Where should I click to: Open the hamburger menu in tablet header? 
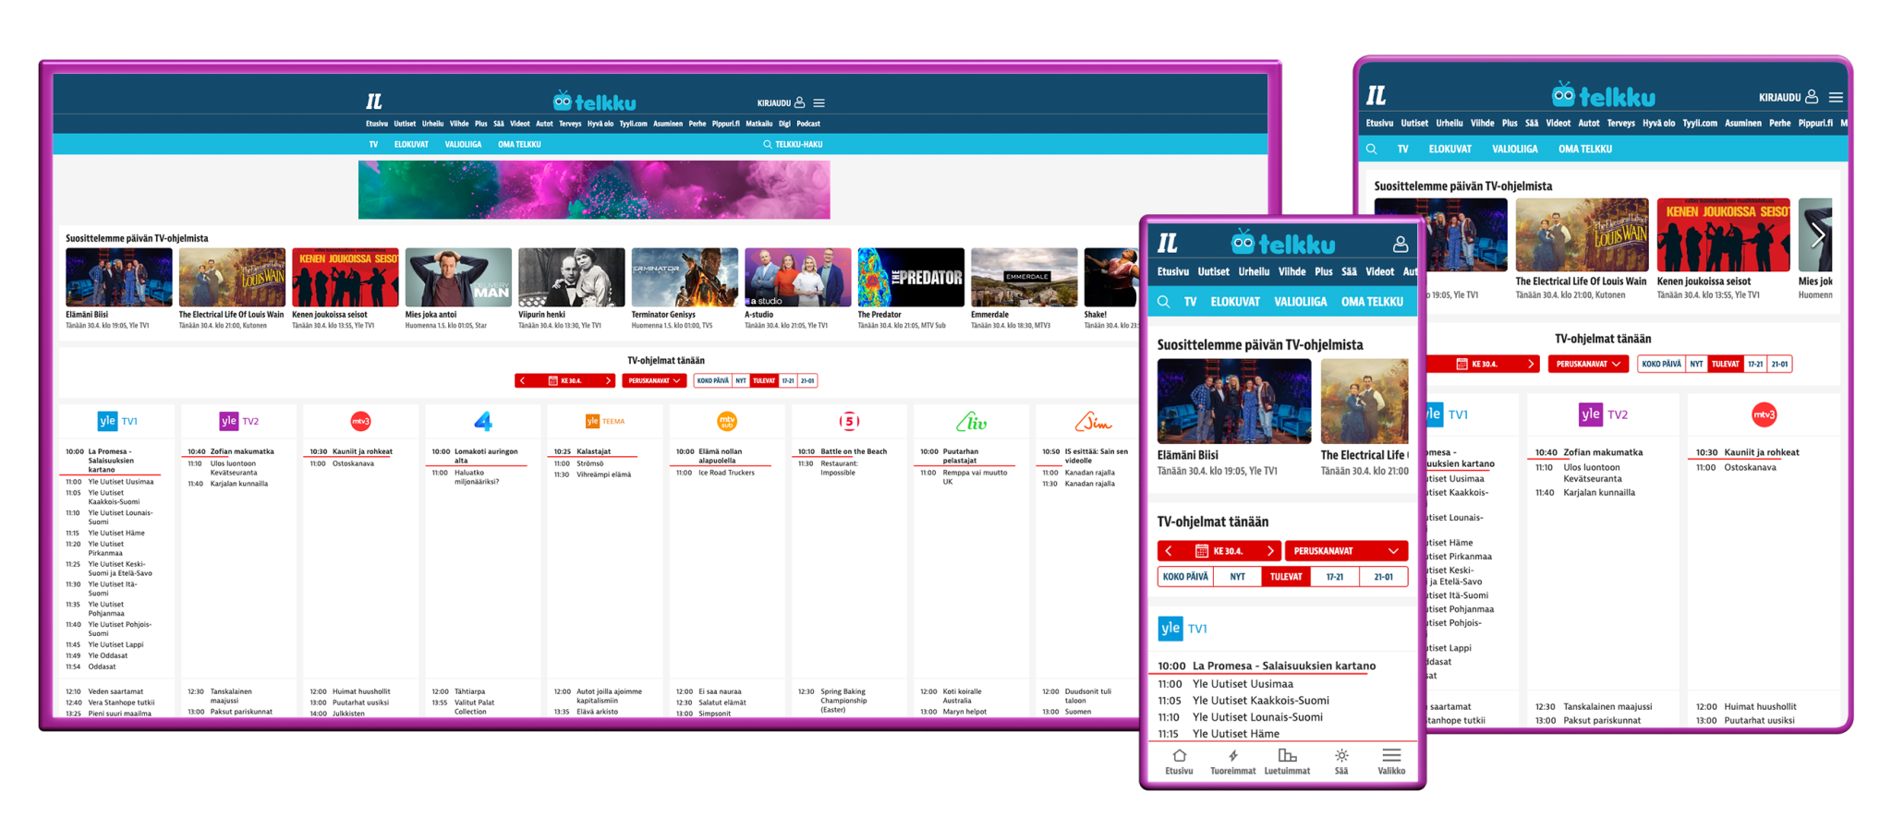pyautogui.click(x=1836, y=97)
